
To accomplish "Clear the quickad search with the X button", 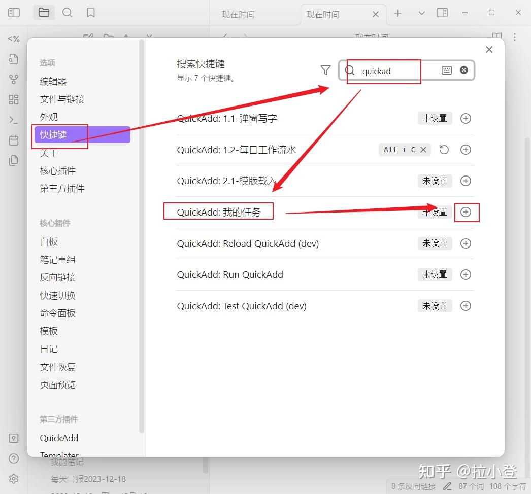I will [463, 70].
